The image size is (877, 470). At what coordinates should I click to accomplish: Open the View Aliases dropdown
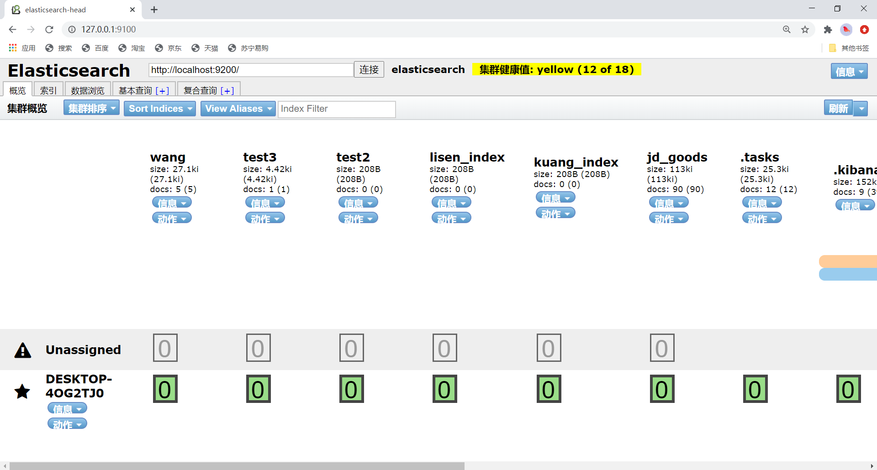point(238,109)
